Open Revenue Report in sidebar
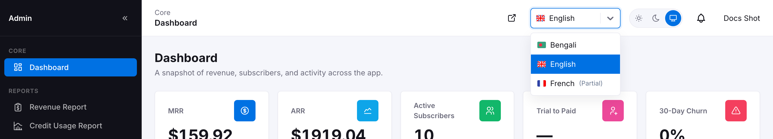The height and width of the screenshot is (139, 773). [71, 107]
